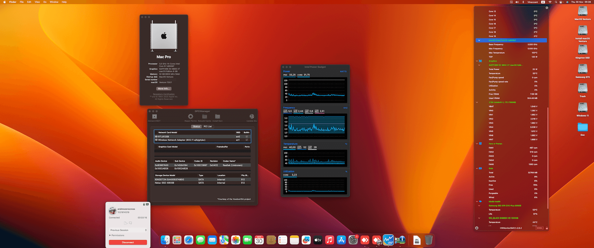Click the Wi-Fi icon in menu bar
Viewport: 594px width, 248px height.
click(550, 2)
